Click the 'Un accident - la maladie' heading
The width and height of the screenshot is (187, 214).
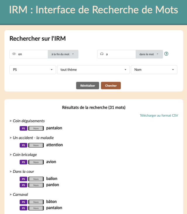coord(33,138)
